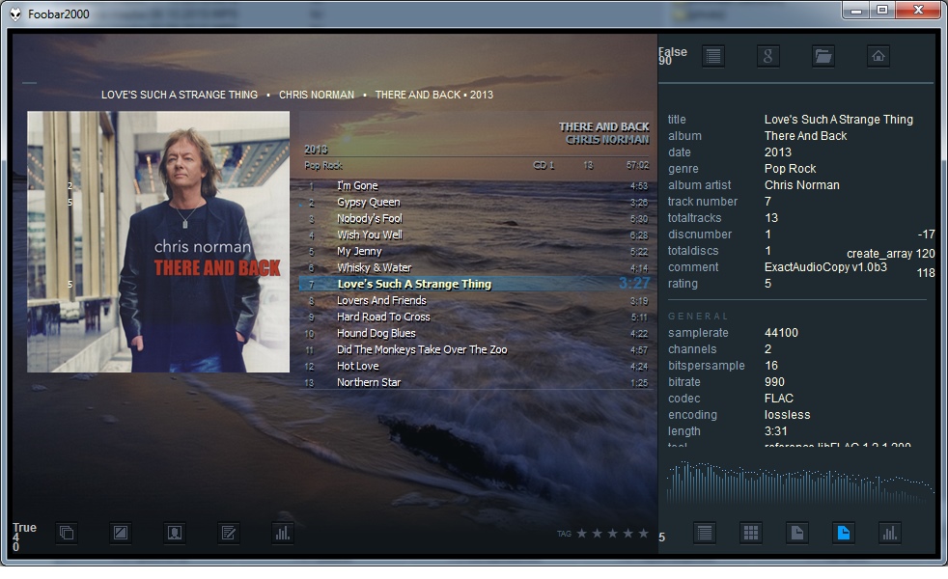
Task: Click the list icon beside the Google icon
Action: point(713,56)
